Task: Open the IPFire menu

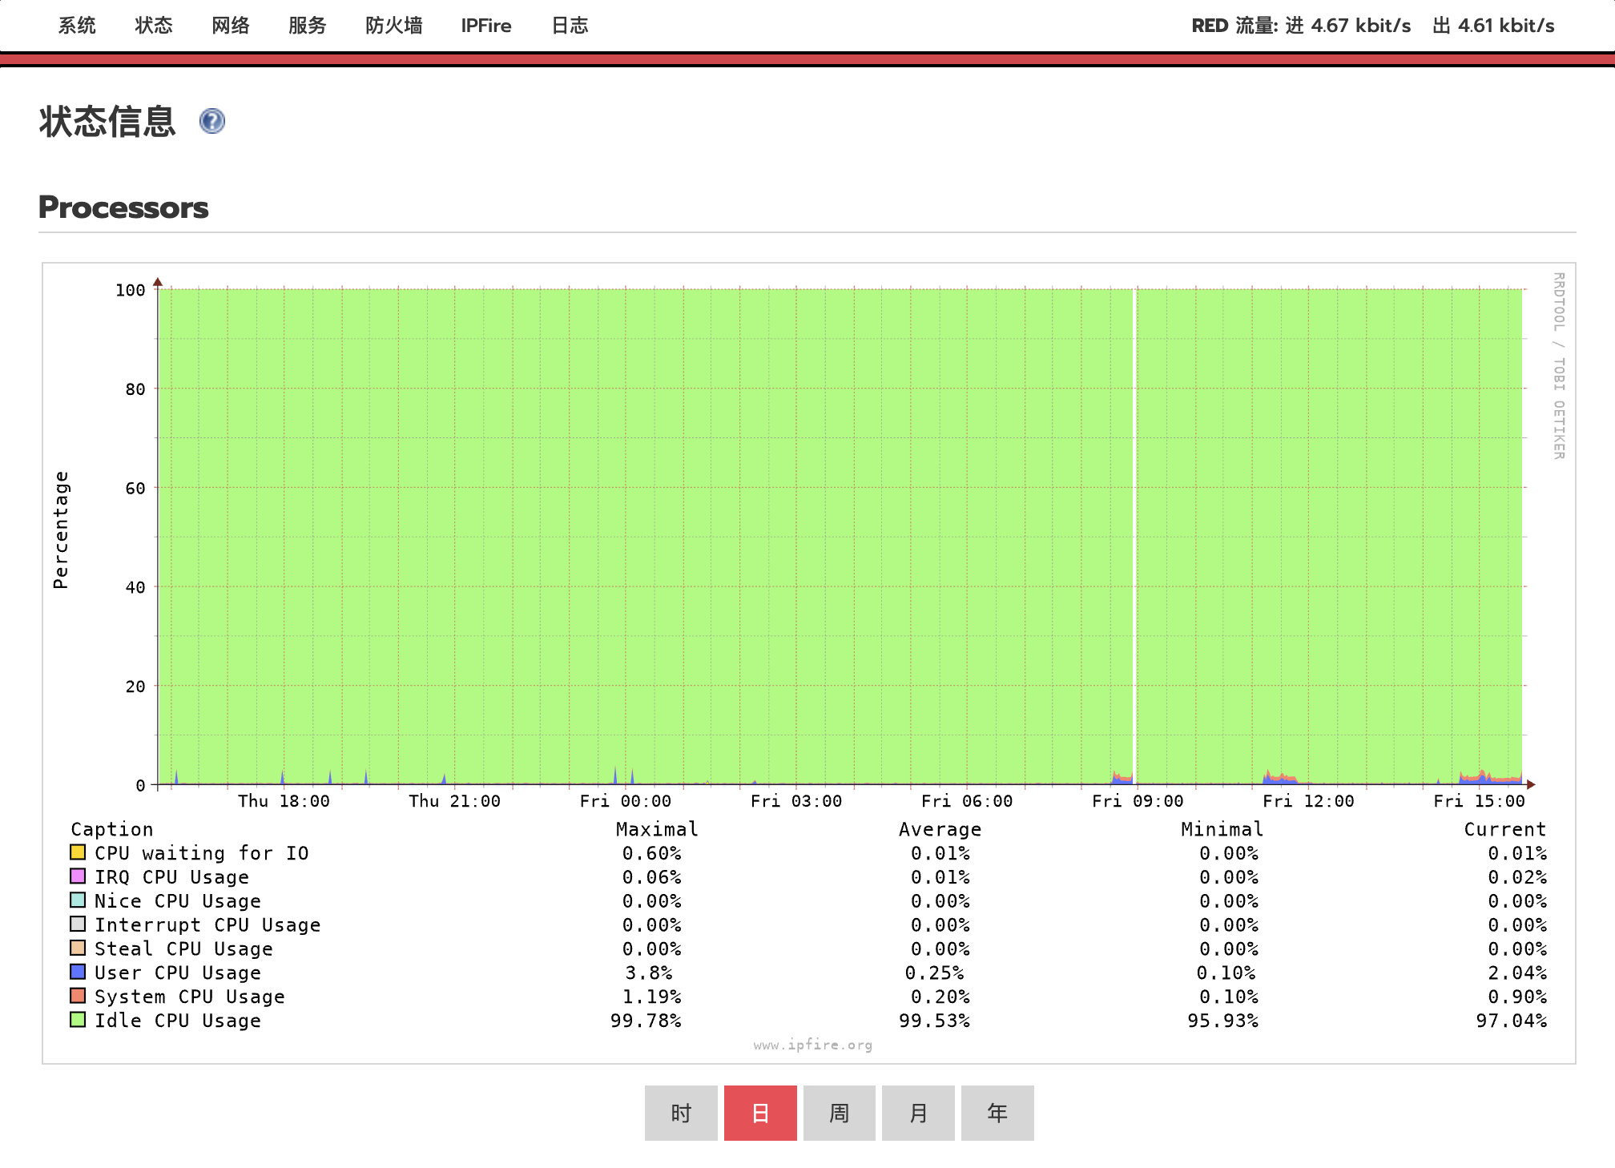Action: [485, 26]
